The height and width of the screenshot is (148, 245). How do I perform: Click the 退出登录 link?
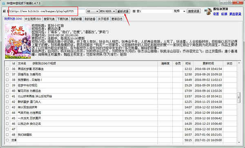click(235, 14)
